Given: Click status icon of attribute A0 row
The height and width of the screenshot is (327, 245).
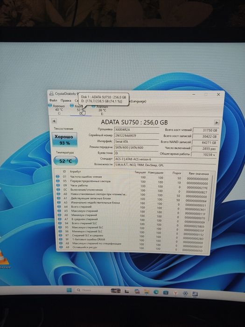Looking at the screenshot, I should point(59,194).
